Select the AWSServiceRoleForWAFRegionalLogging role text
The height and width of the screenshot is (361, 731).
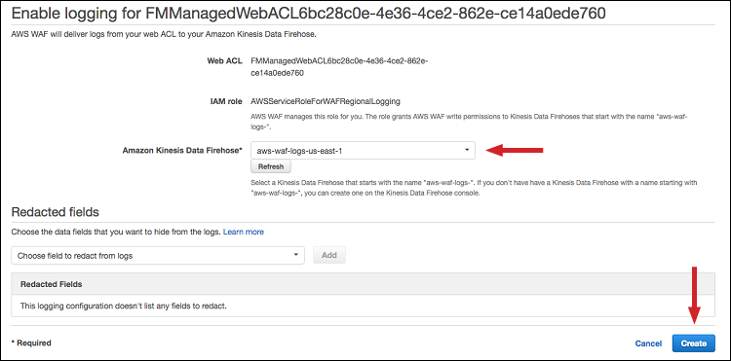point(326,101)
